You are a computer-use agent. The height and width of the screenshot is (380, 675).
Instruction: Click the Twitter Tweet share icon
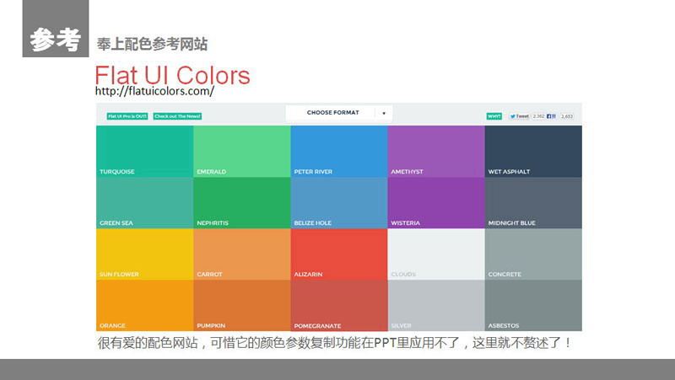(519, 116)
